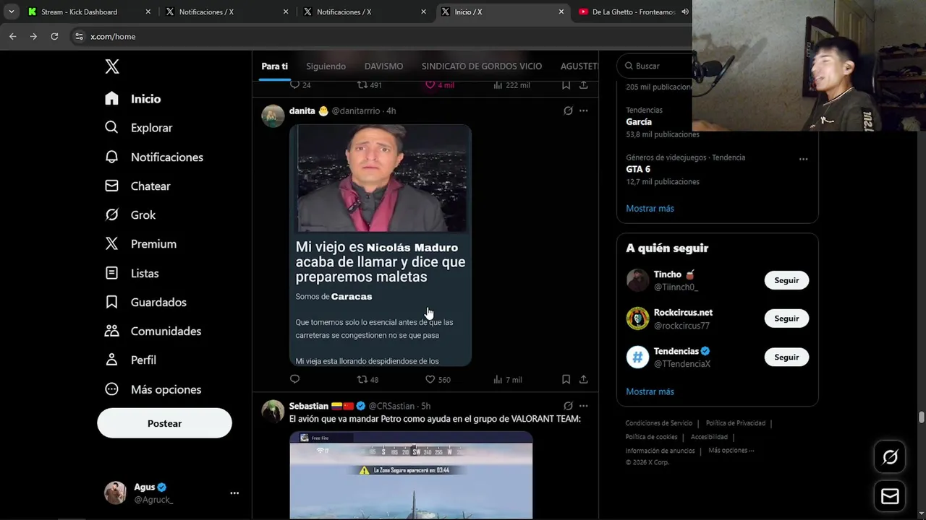View analytics of danita's post (7 mil)
926x520 pixels.
[507, 379]
